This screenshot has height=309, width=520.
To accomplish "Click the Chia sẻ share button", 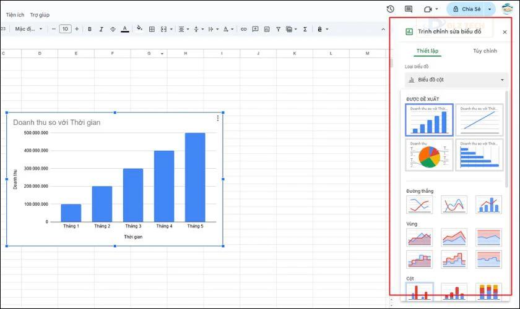I will click(x=467, y=9).
